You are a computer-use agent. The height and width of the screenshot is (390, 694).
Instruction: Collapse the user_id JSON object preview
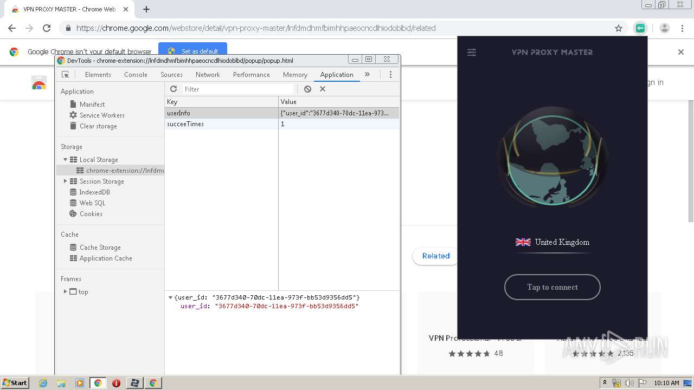tap(170, 297)
